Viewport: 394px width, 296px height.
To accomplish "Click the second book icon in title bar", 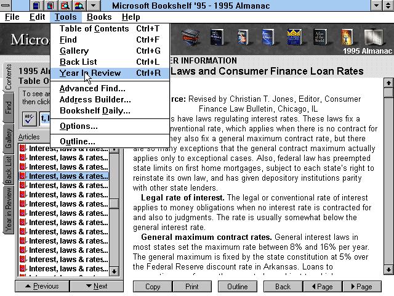I will [x=50, y=6].
